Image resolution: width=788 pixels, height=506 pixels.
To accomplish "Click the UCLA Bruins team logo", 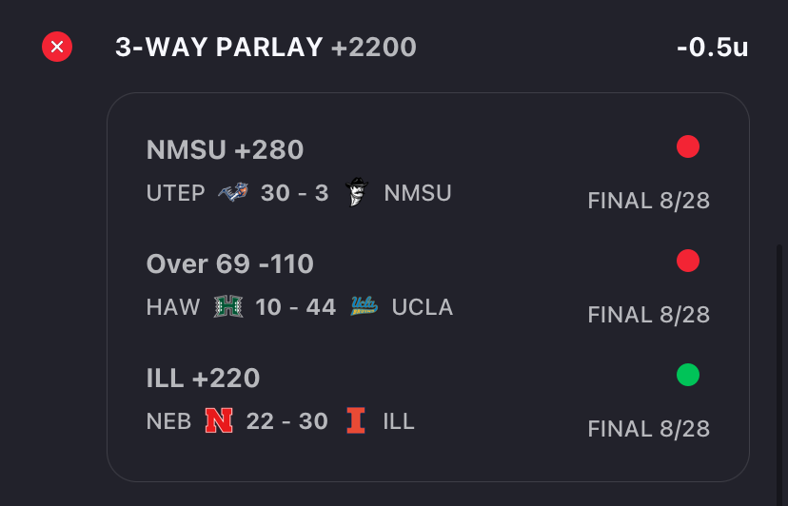I will click(364, 306).
